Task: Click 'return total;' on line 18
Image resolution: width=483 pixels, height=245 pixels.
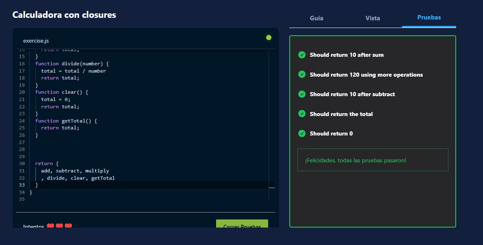Action: coord(60,78)
